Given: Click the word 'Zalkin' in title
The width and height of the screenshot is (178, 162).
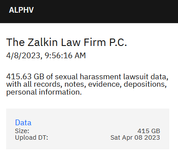Looking at the screenshot, I should click(x=43, y=42).
